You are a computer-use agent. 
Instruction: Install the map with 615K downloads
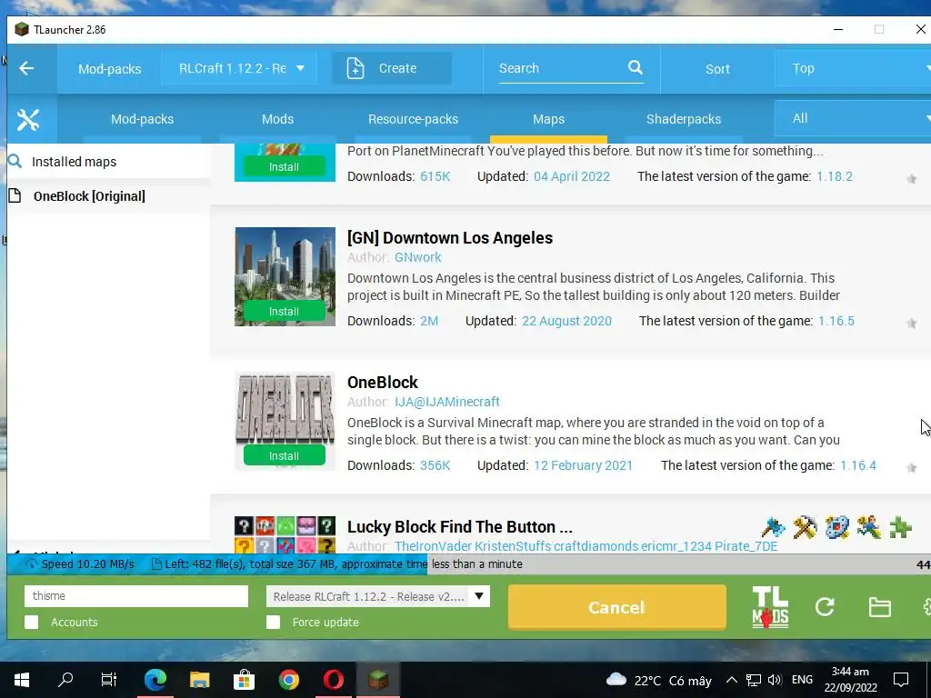pos(284,167)
